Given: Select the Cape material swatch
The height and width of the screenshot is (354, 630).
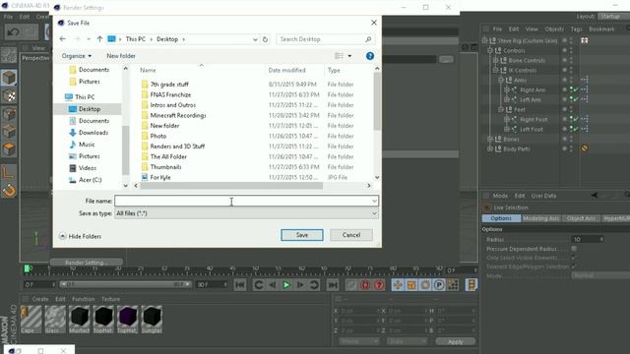Looking at the screenshot, I should click(31, 319).
